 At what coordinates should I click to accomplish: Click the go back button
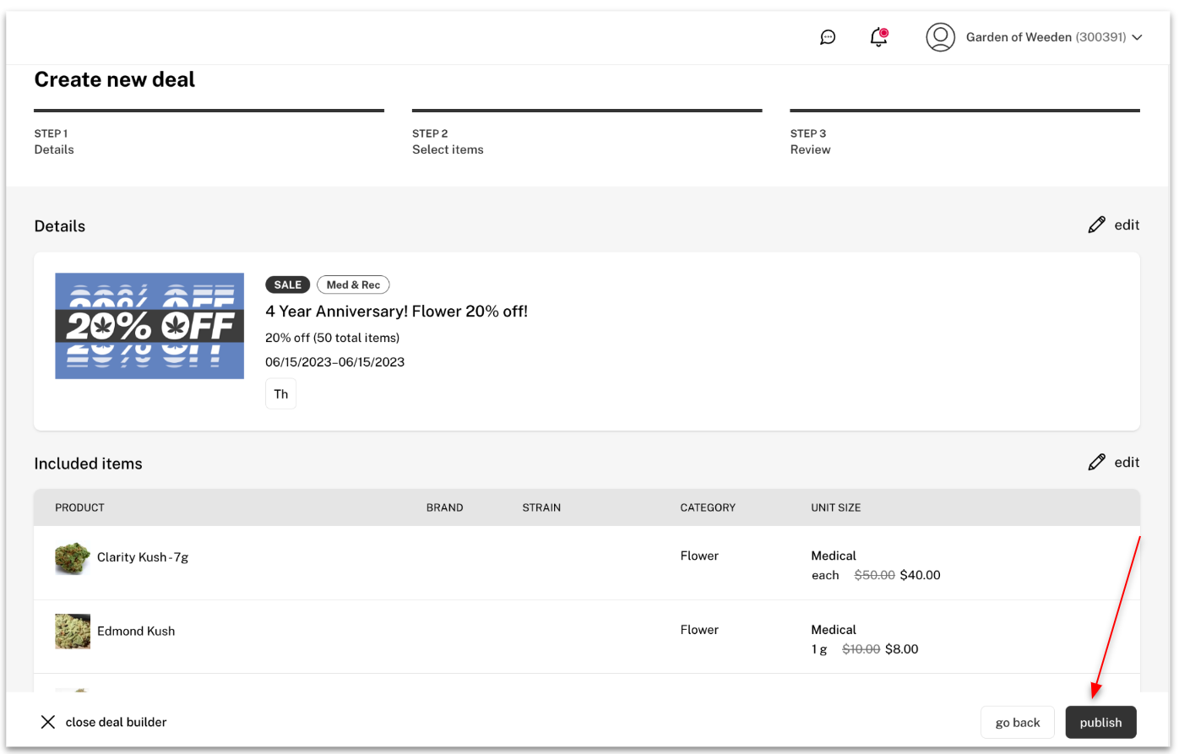pyautogui.click(x=1018, y=722)
